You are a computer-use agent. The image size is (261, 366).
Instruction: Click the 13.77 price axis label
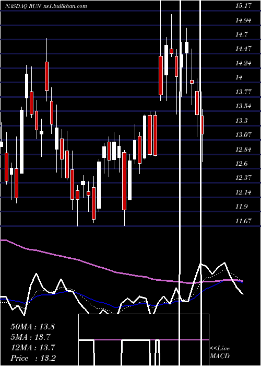243,92
